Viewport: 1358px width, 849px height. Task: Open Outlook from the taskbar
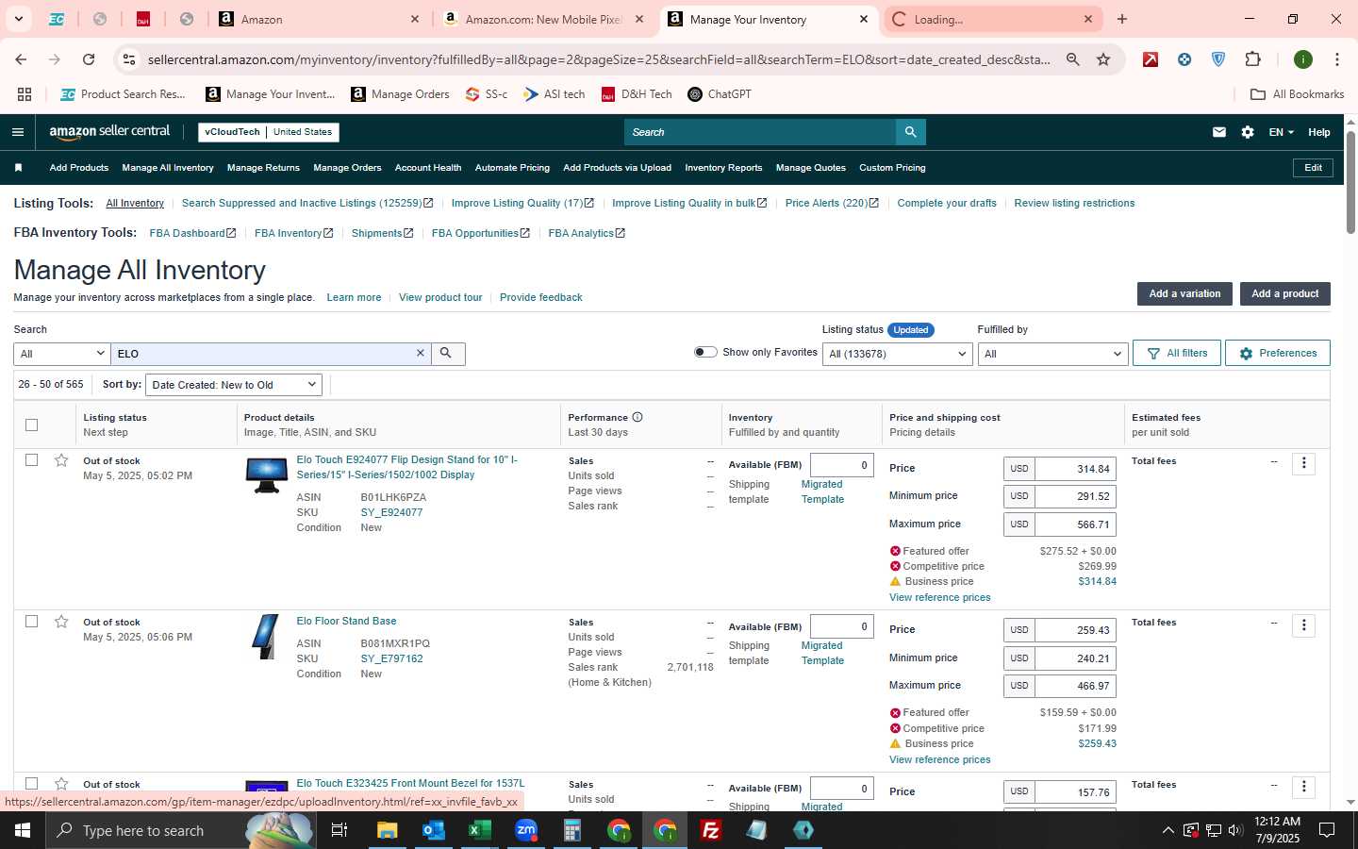433,830
